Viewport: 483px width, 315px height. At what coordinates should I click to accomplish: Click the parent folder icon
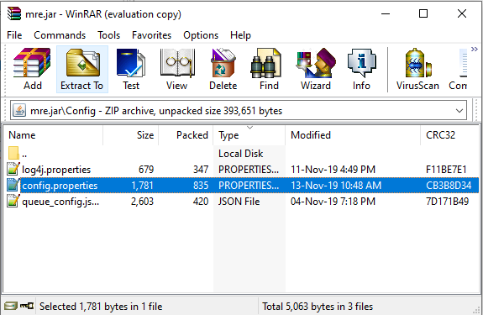click(13, 153)
